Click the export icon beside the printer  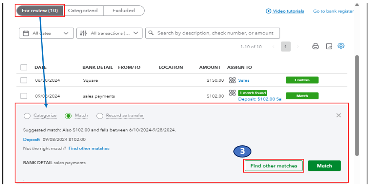click(x=329, y=46)
